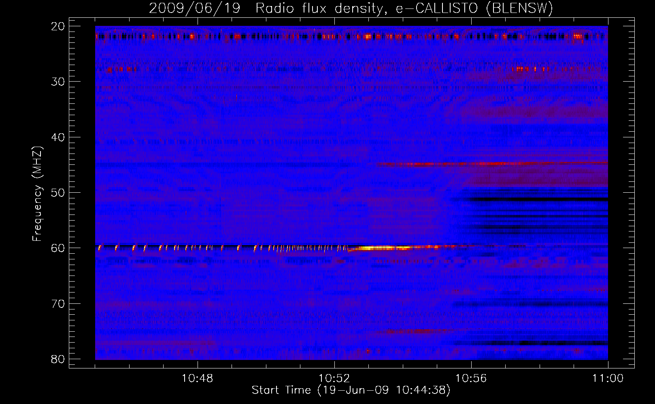Click the 10:56 time tick label
This screenshot has width=655, height=404.
click(471, 379)
